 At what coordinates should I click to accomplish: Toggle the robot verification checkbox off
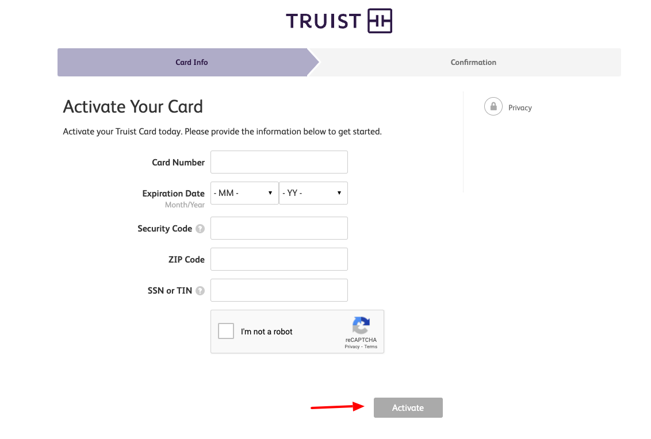pos(226,331)
